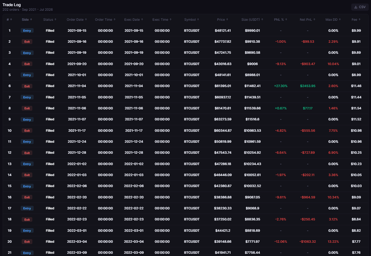
Task: Select the $10052.61 size cell
Action: [x=253, y=175]
